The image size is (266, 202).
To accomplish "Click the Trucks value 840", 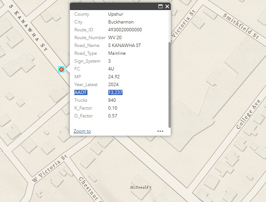I will pos(112,100).
